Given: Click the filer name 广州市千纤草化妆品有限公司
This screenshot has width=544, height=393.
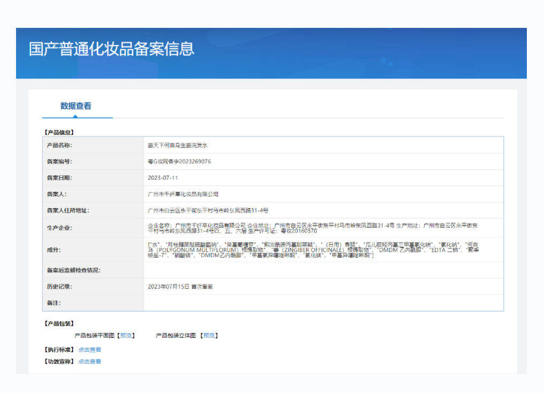Looking at the screenshot, I should (183, 194).
